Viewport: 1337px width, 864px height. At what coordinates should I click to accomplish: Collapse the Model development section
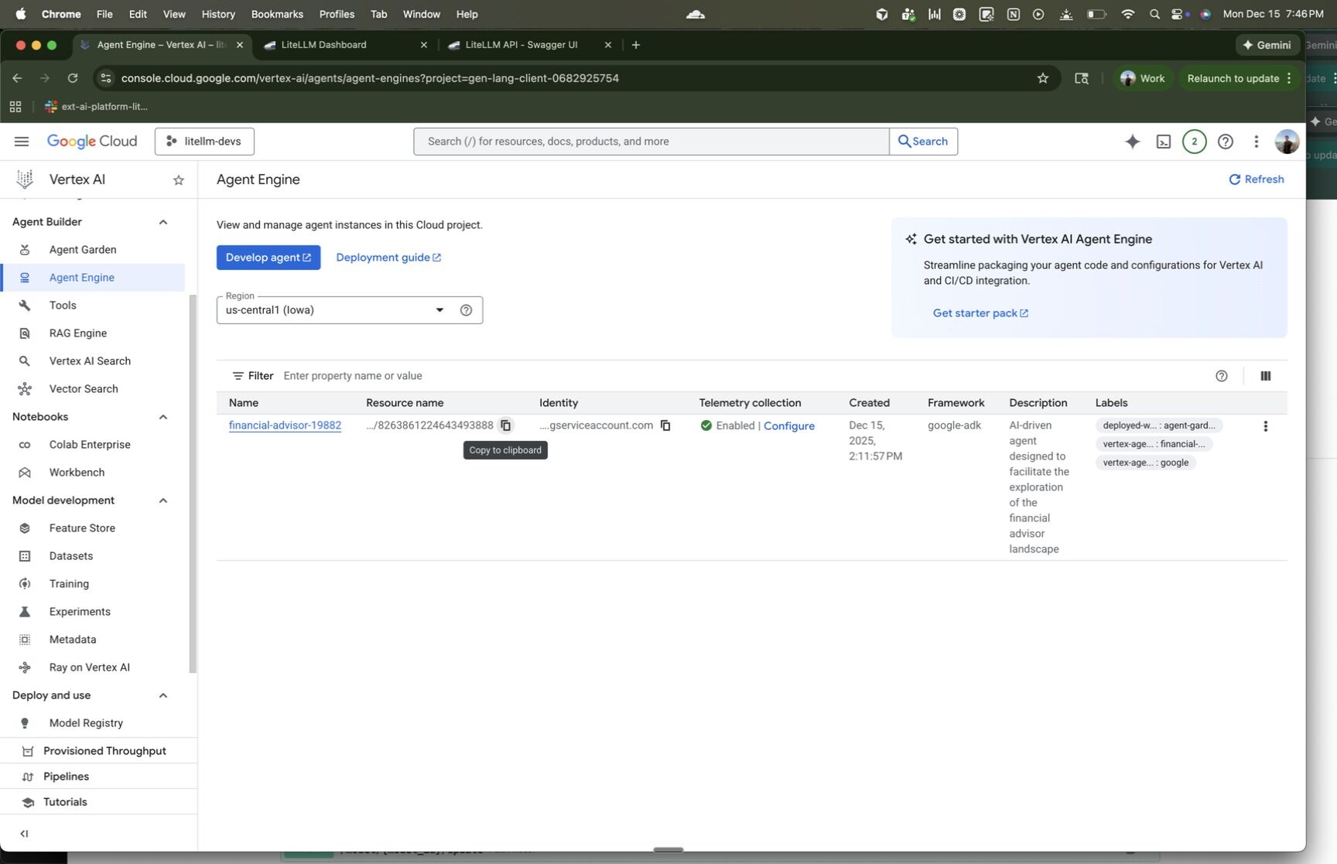pos(163,500)
